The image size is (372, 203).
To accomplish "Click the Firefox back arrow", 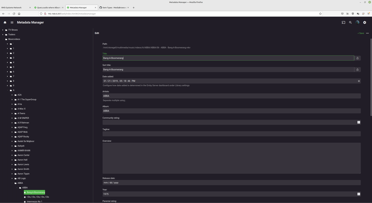I will tap(3, 14).
